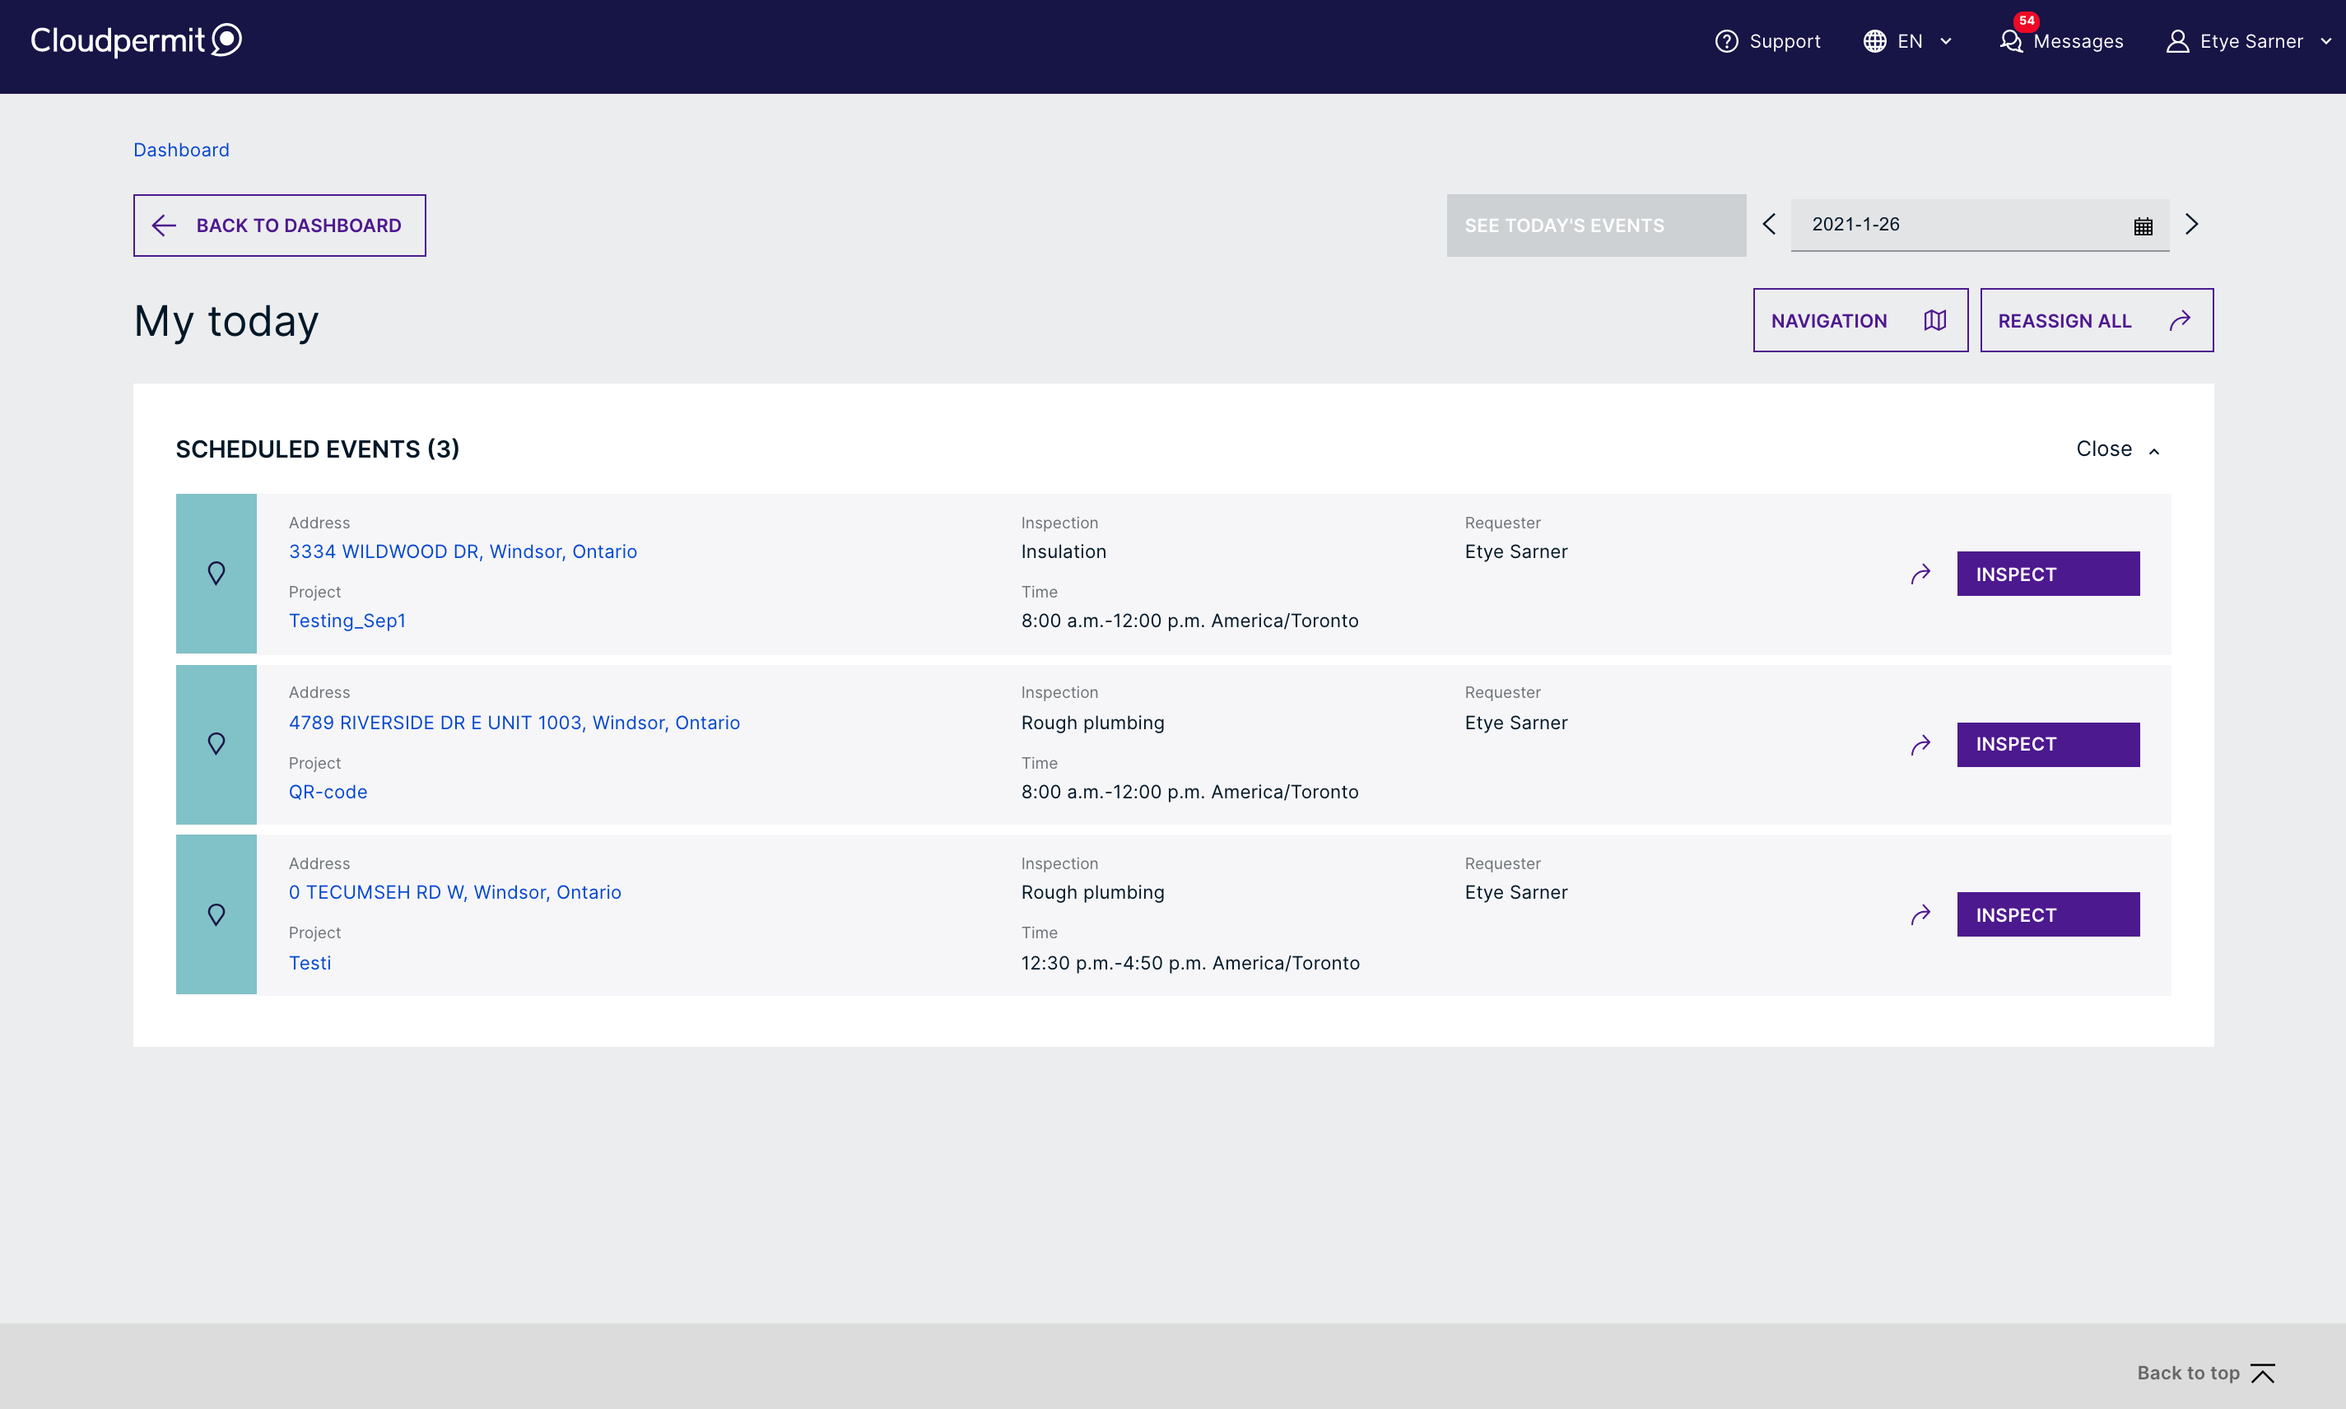Collapse the Scheduled Events section
The image size is (2346, 1409).
pyautogui.click(x=2117, y=449)
